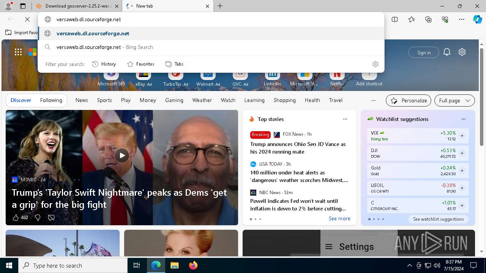Like the MSNBC story with thumbs up
The height and width of the screenshot is (273, 486).
coord(16,218)
